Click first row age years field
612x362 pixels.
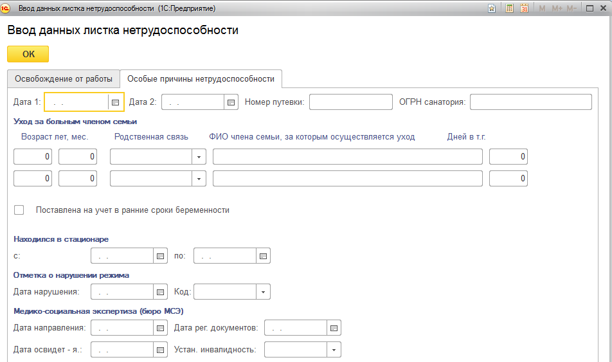[x=33, y=157]
